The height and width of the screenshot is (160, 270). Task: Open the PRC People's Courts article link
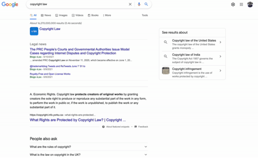(x=79, y=51)
